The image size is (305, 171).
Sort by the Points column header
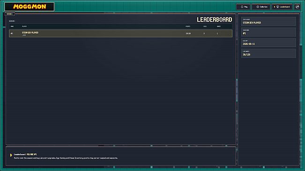click(x=188, y=26)
